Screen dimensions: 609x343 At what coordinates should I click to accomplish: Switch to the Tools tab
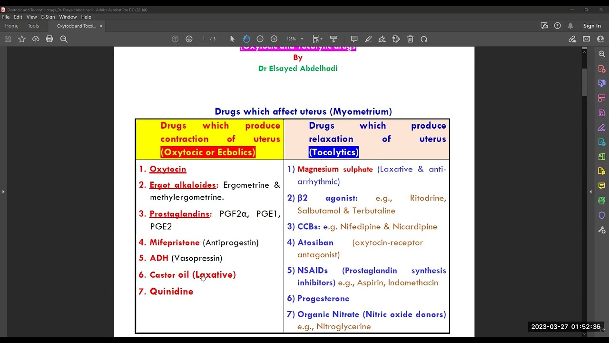tap(33, 26)
